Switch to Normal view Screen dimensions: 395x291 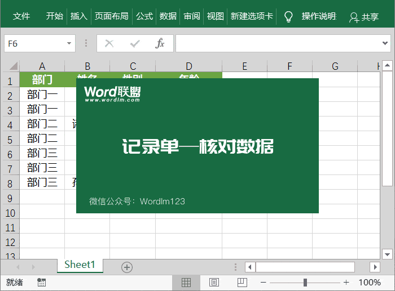point(186,282)
